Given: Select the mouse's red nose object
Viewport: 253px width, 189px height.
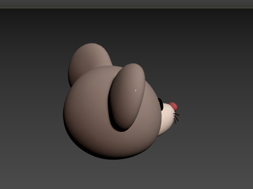Looking at the screenshot, I should coord(173,107).
